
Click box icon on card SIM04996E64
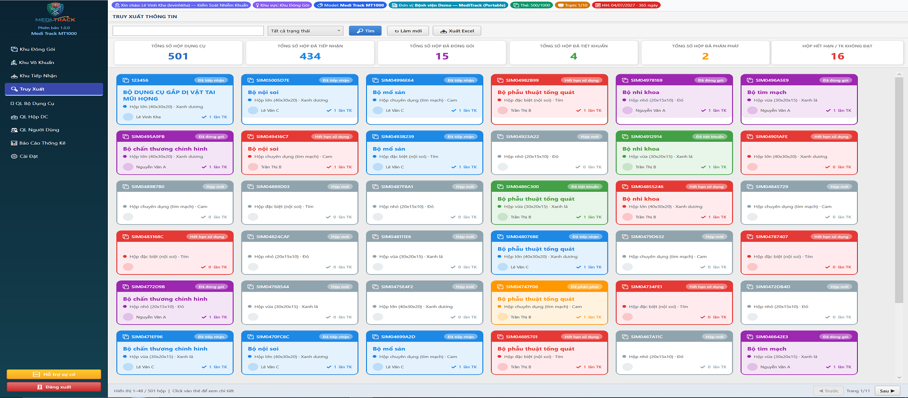[x=376, y=80]
